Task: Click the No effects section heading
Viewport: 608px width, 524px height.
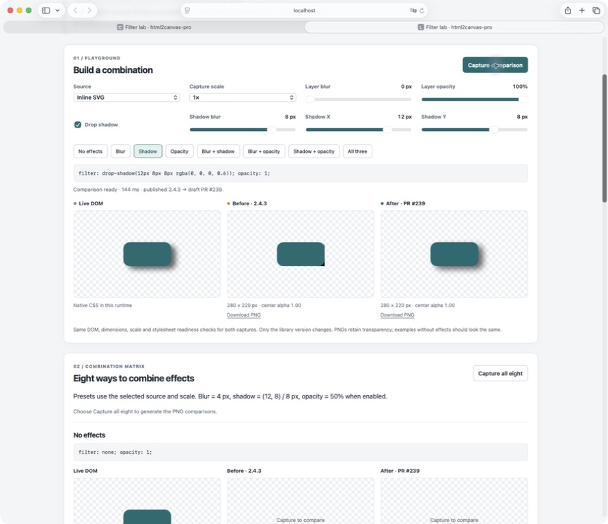Action: (x=89, y=435)
